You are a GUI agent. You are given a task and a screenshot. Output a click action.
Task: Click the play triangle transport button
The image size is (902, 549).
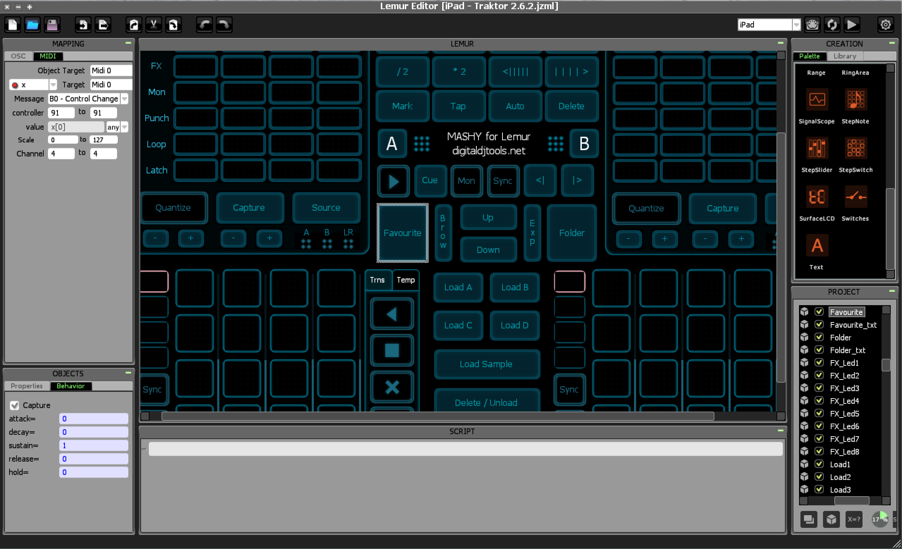click(x=394, y=181)
